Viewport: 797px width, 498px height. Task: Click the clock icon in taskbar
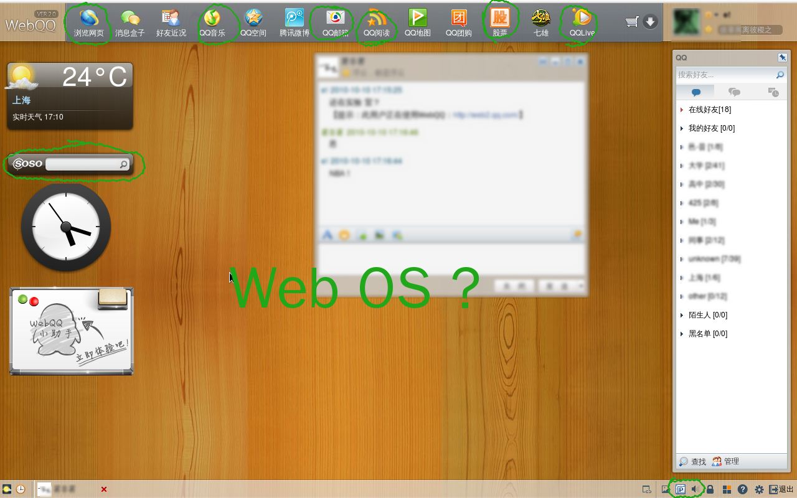[21, 489]
